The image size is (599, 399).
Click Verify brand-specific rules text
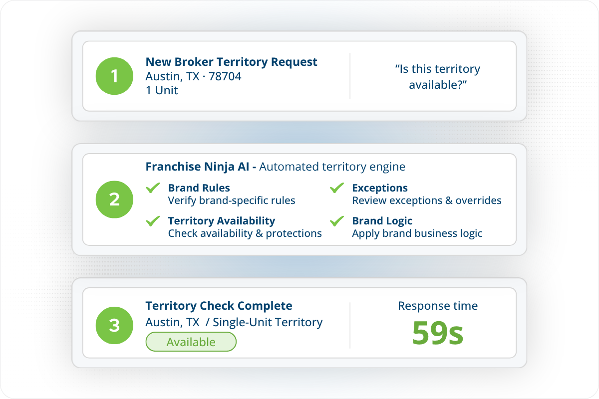[x=232, y=200]
